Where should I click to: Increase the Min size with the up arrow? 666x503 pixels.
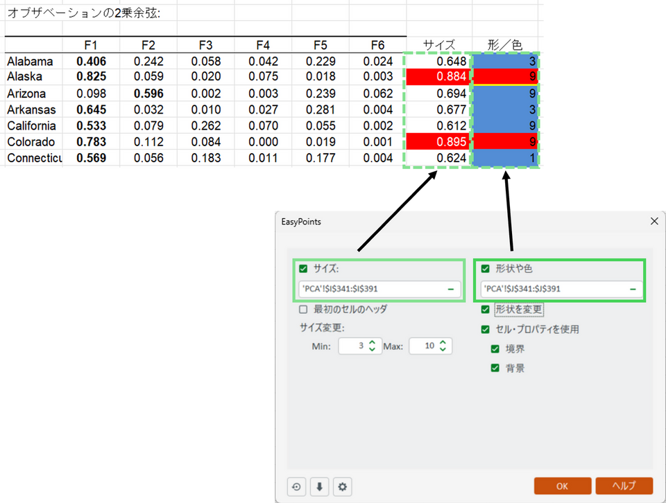[372, 342]
